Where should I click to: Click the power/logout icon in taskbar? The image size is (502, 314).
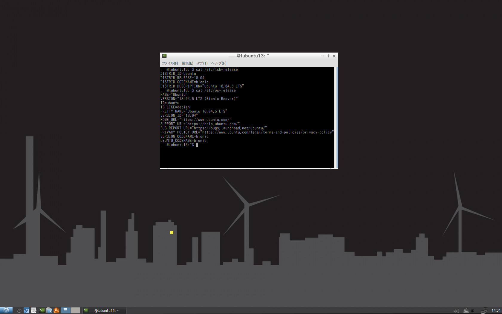[19, 310]
